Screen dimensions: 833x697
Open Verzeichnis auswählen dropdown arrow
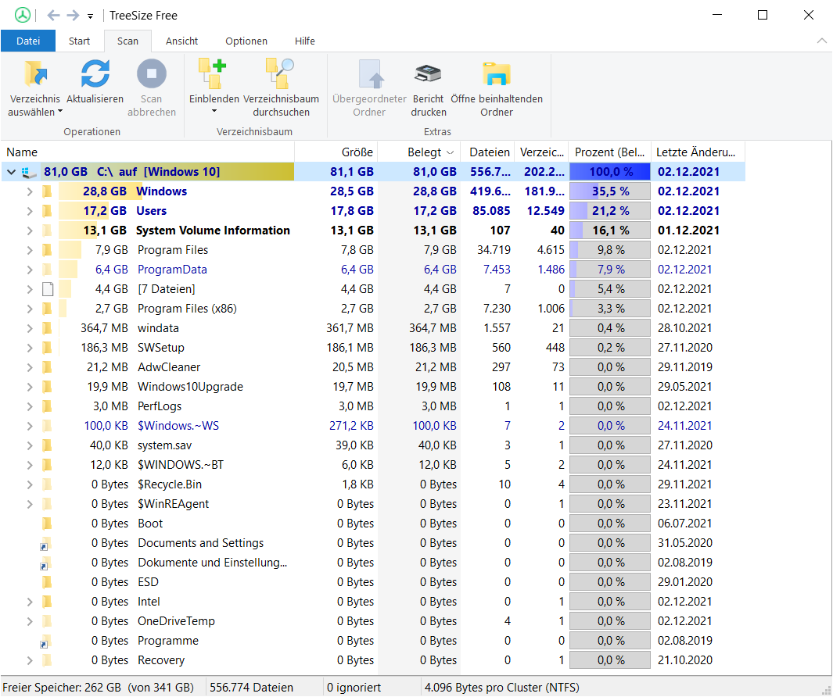click(60, 112)
